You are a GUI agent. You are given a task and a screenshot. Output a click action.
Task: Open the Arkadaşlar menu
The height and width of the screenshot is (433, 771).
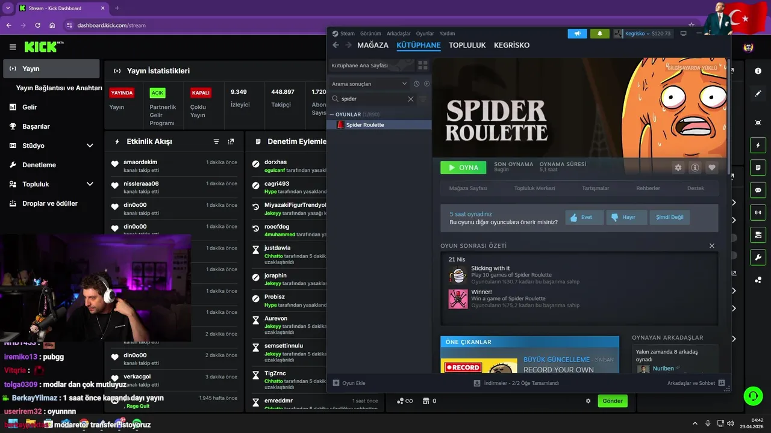(399, 34)
